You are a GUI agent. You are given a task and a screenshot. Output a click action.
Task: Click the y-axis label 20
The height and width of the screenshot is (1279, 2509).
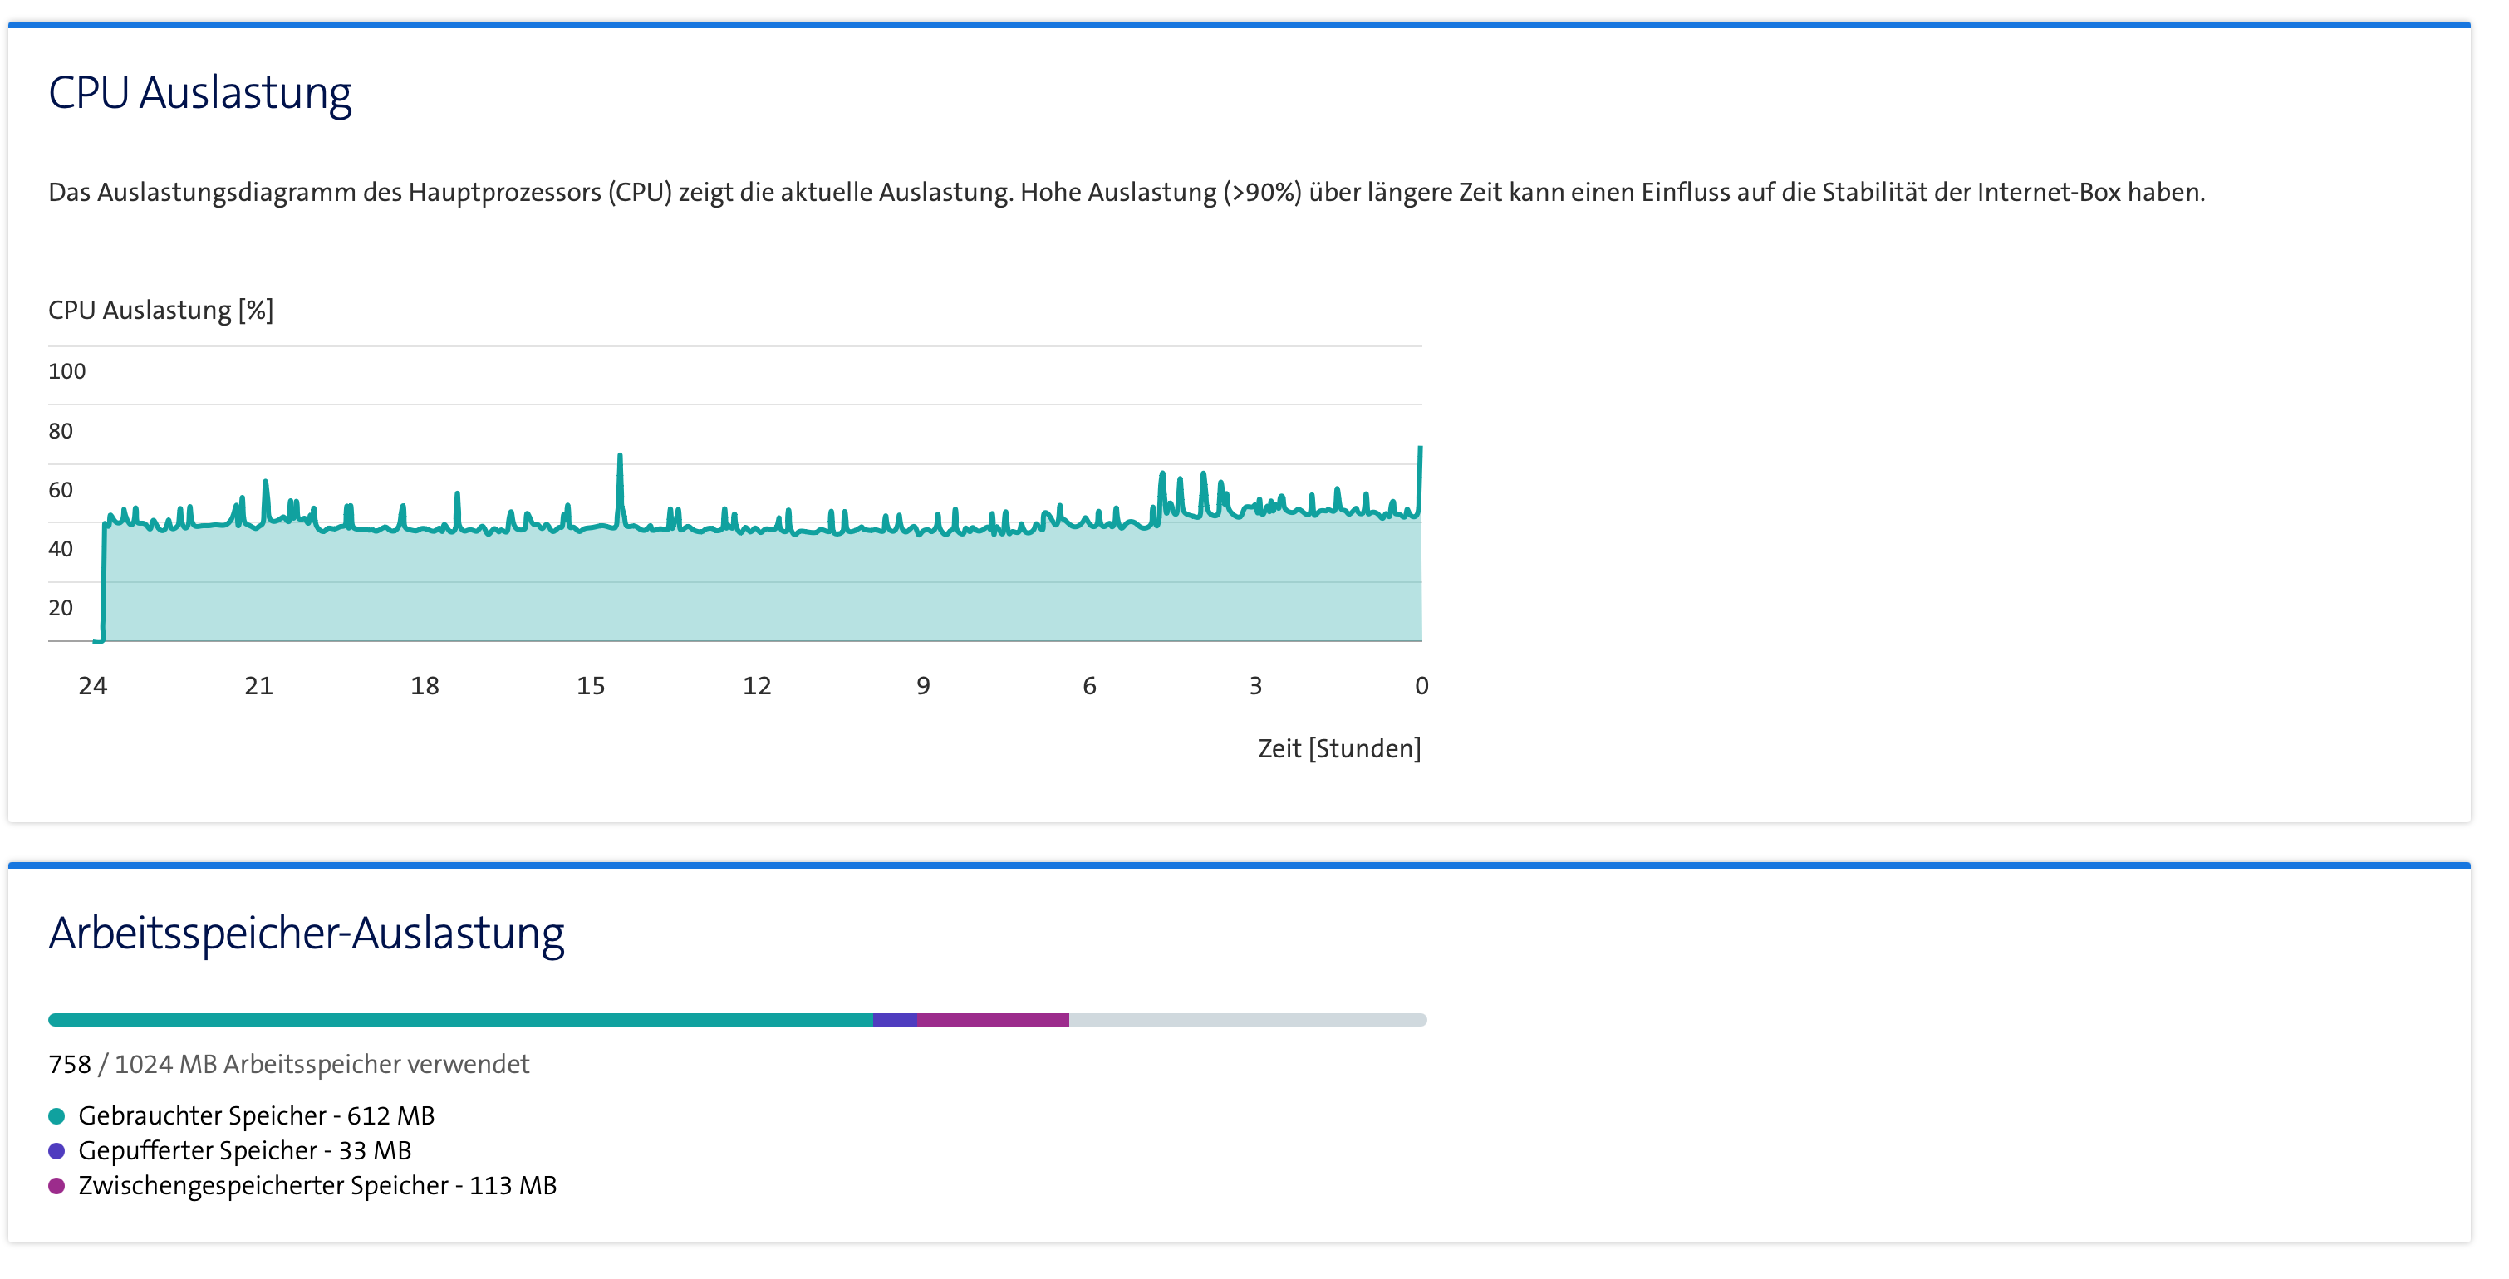click(61, 608)
